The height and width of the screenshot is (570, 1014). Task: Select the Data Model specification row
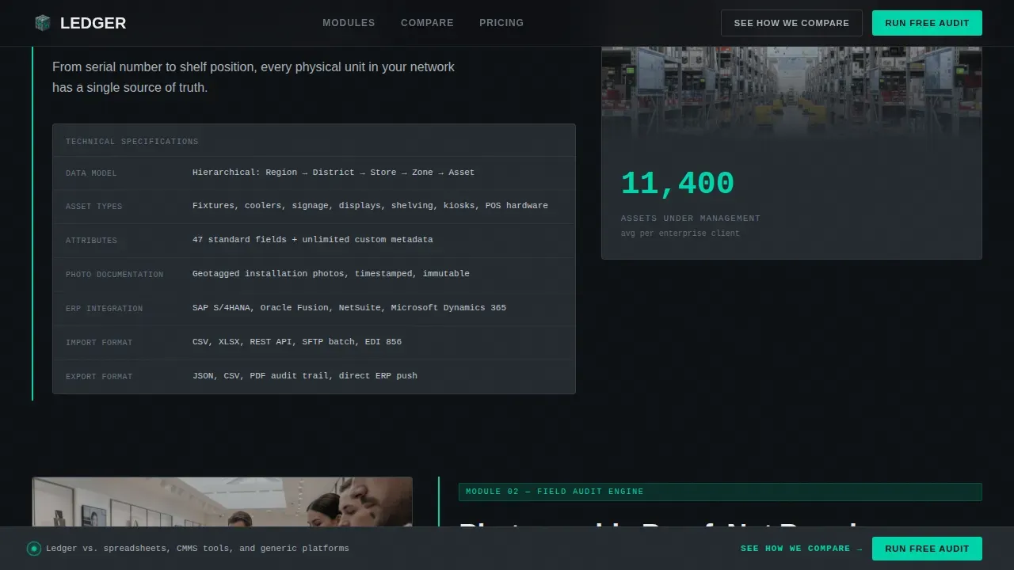pos(314,173)
